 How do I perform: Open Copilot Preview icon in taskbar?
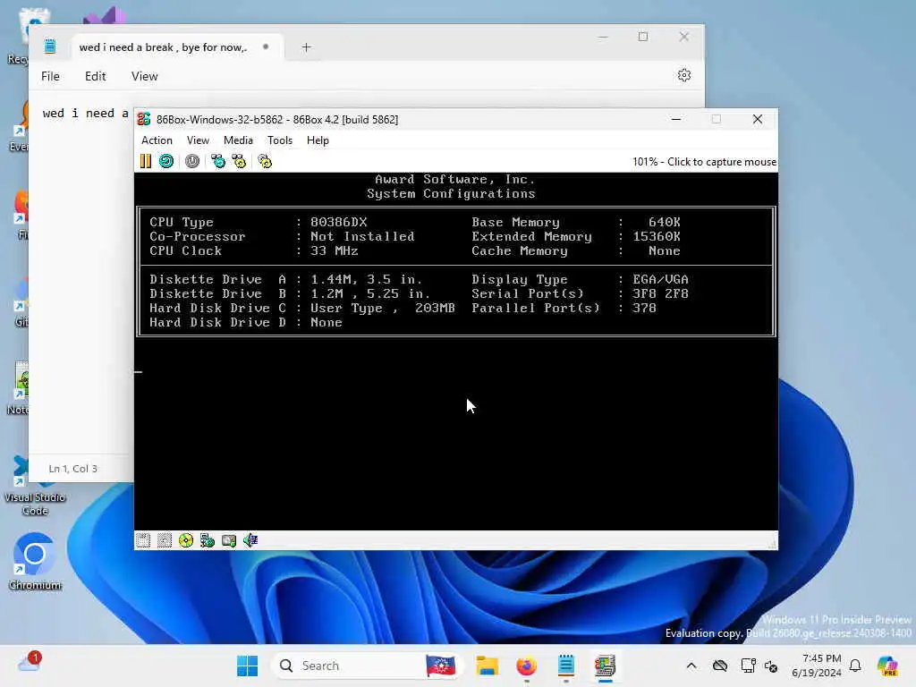click(x=887, y=666)
